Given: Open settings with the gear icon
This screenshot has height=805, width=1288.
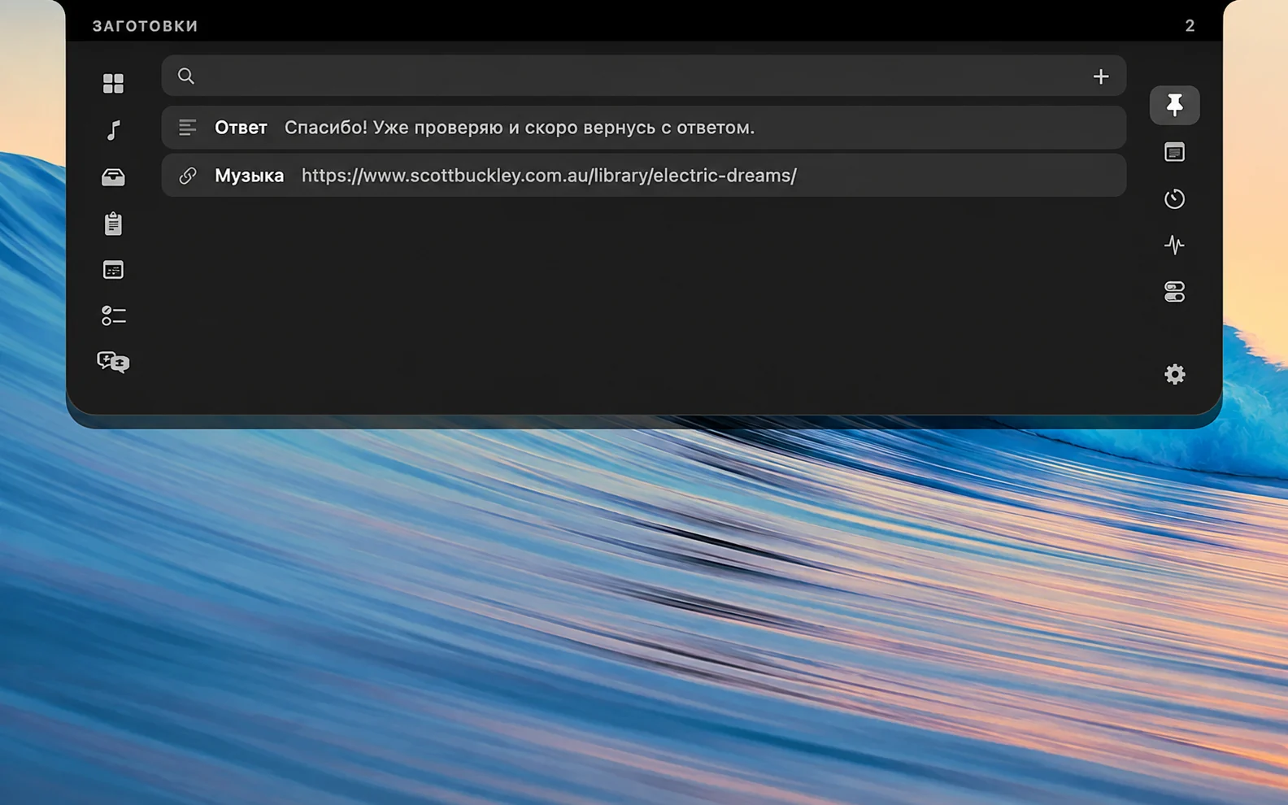Looking at the screenshot, I should tap(1174, 374).
